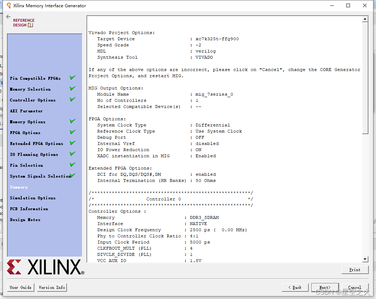This screenshot has width=376, height=299.
Task: Click Design Clock Frequency value 2500 ps
Action: (200, 230)
